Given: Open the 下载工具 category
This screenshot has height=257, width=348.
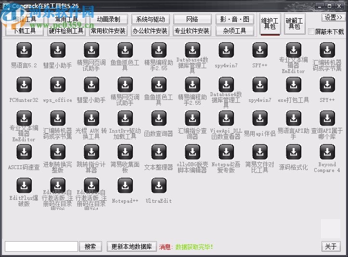Looking at the screenshot, I should coord(25,31).
